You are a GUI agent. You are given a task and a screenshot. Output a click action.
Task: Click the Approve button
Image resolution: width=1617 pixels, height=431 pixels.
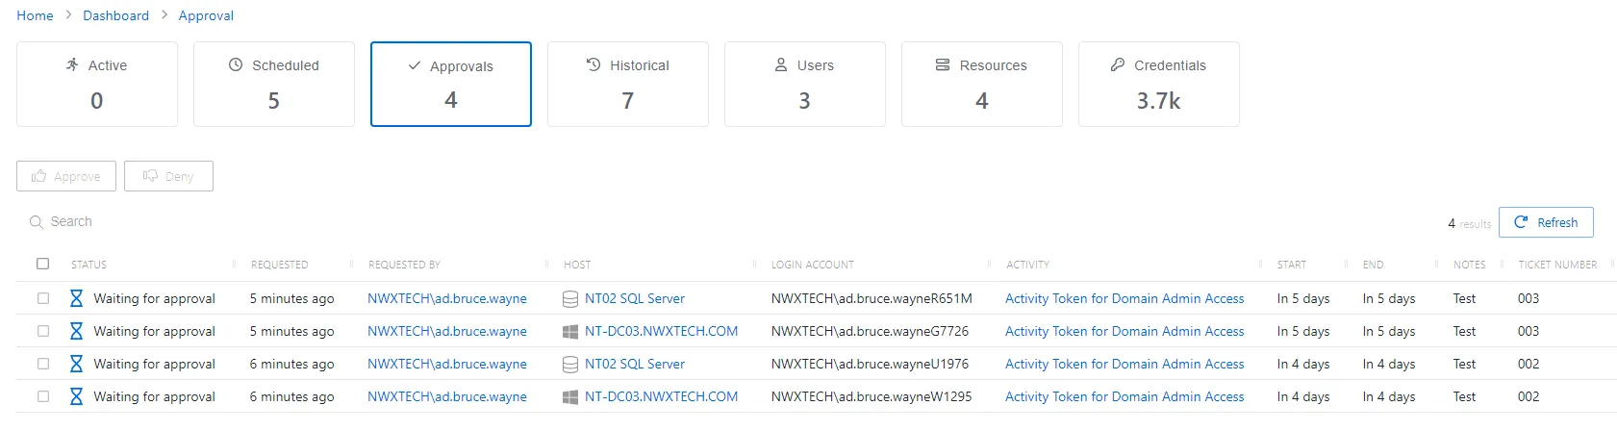[x=66, y=176]
